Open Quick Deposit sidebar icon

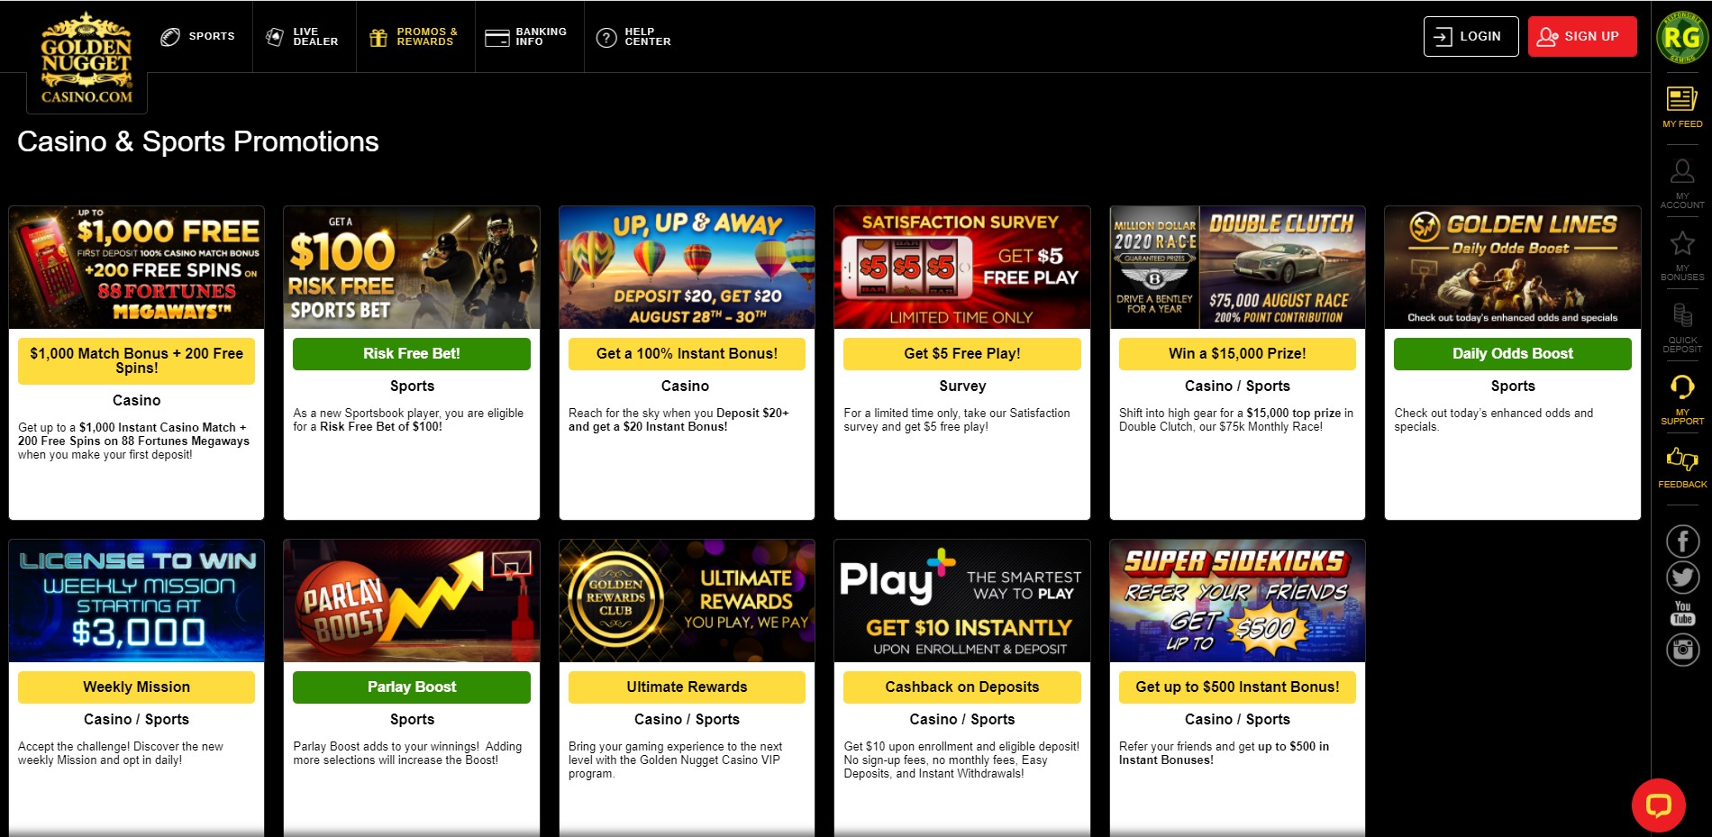pos(1682,328)
